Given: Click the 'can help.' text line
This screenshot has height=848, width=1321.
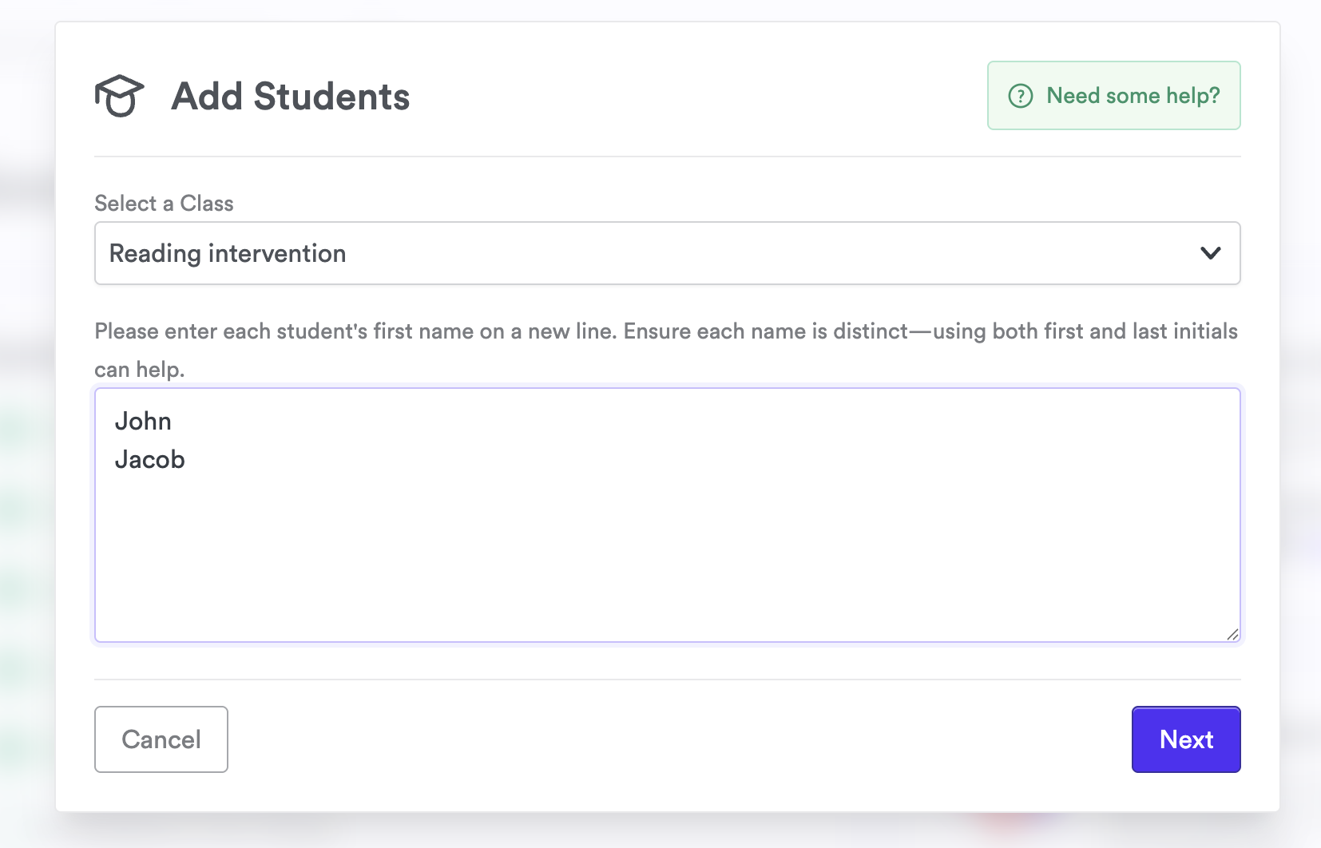Looking at the screenshot, I should pos(140,370).
